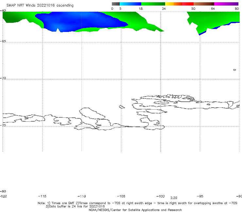Image resolution: width=242 pixels, height=212 pixels.
Task: Click the oval island outline near -109 longitude
Action: point(92,114)
